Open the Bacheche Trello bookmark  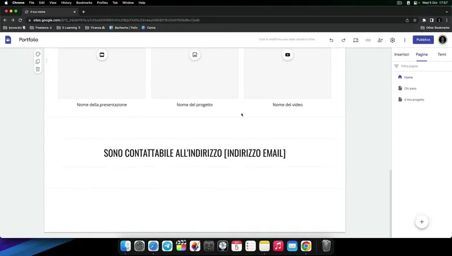click(124, 28)
